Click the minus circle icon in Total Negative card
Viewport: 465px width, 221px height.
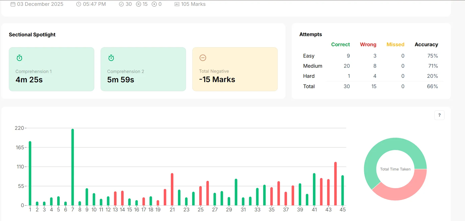pyautogui.click(x=203, y=58)
